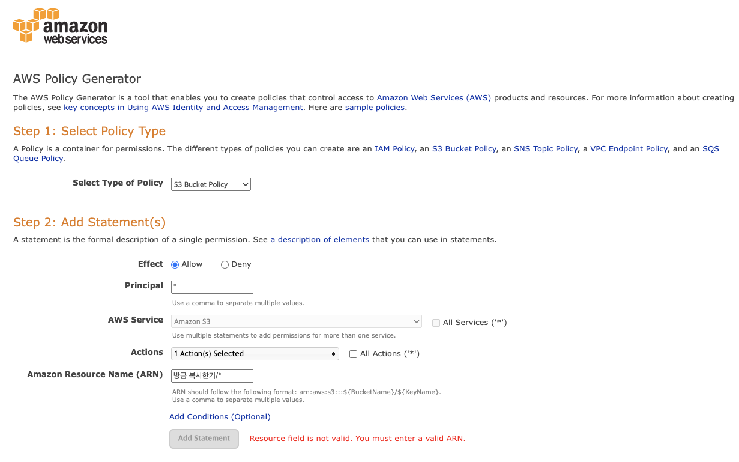Click the invalid ARN error message
This screenshot has height=462, width=739.
click(x=357, y=438)
